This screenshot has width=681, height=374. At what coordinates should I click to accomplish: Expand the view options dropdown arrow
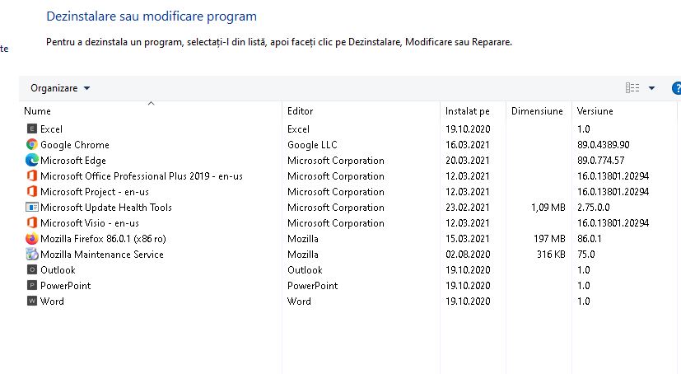651,88
